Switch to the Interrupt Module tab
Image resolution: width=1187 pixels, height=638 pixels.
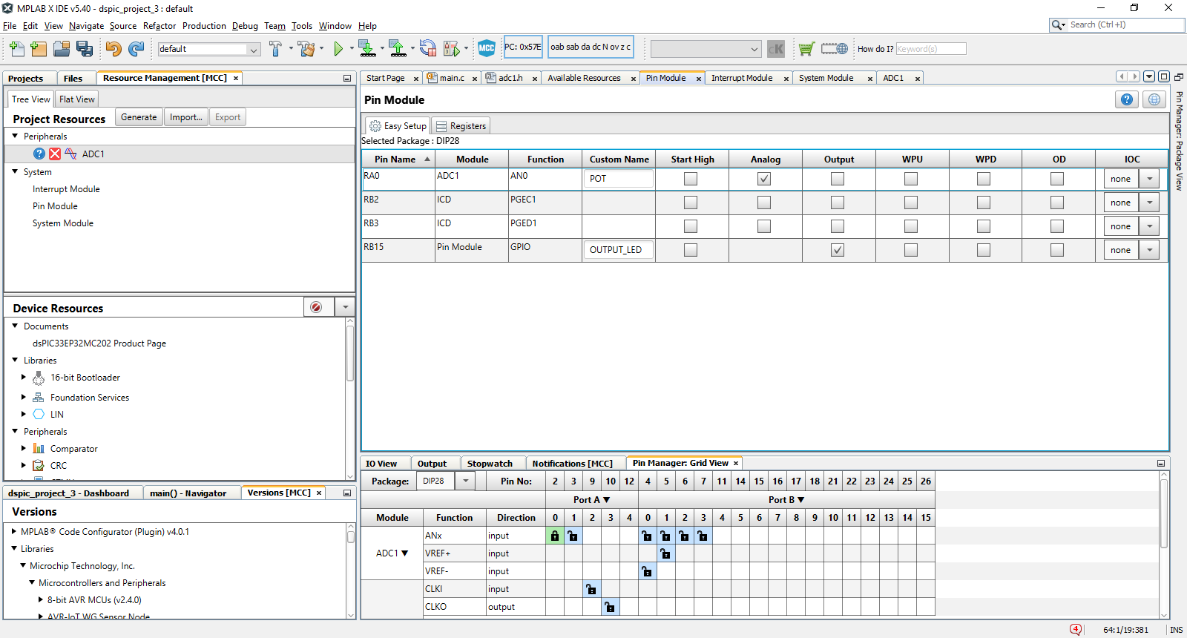[x=742, y=78]
